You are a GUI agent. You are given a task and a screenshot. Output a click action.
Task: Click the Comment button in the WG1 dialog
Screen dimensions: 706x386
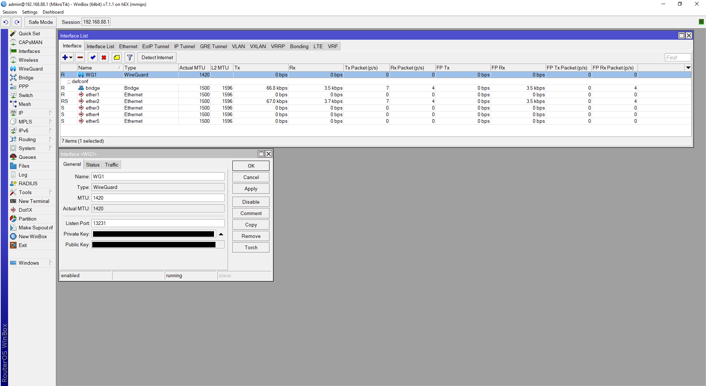[251, 213]
